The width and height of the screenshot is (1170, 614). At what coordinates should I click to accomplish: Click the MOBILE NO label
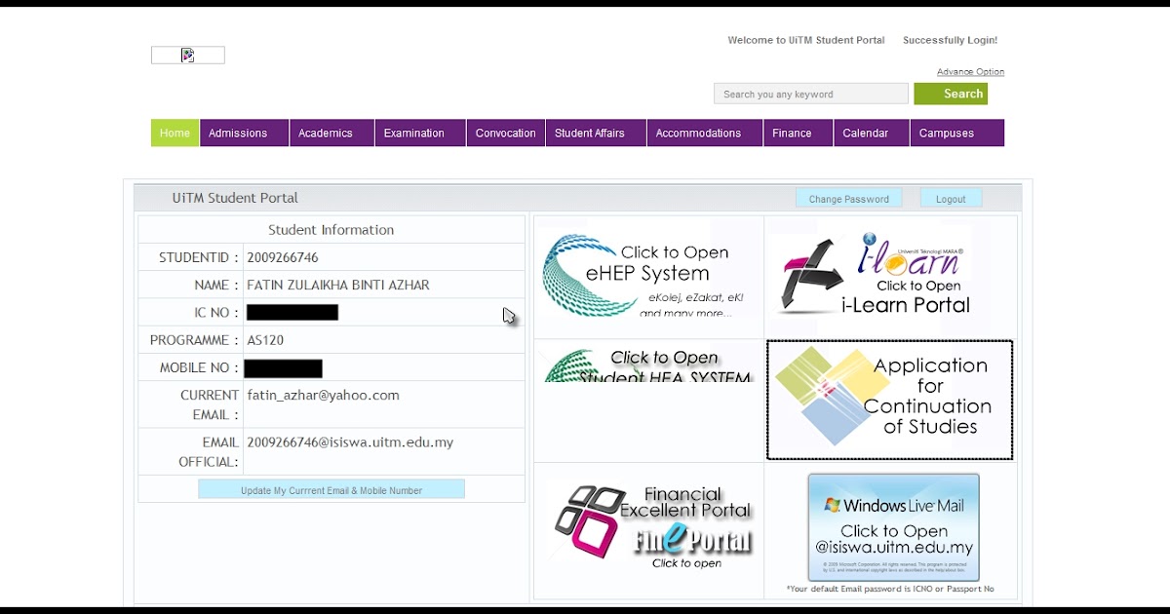pyautogui.click(x=199, y=367)
